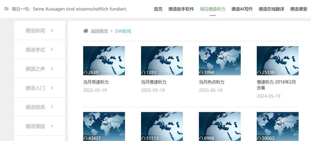Click headphone icon next to 2639

[x=86, y=72]
